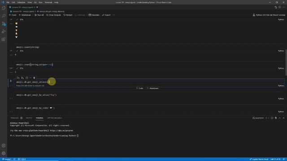Open more actions in cell toolbar
Screen dimensions: 287x161
[x=30, y=78]
